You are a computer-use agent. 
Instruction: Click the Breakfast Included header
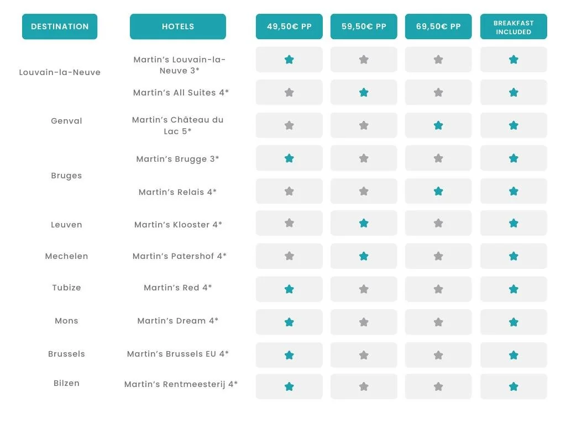[x=513, y=27]
